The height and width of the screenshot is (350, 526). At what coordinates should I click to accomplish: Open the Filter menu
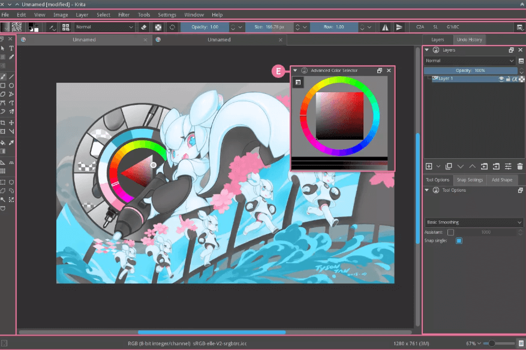tap(124, 14)
